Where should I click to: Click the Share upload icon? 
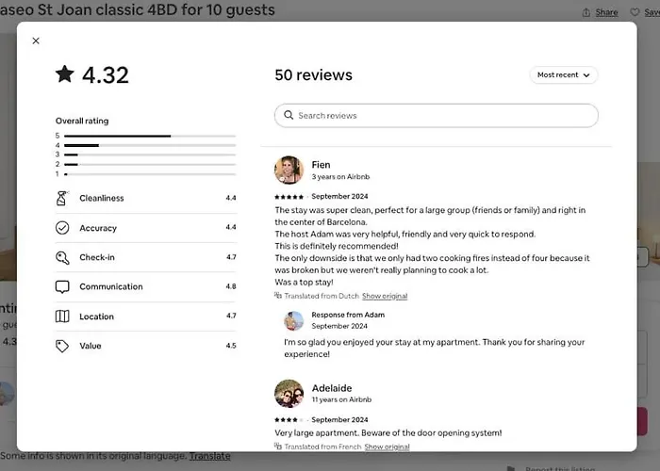click(586, 12)
